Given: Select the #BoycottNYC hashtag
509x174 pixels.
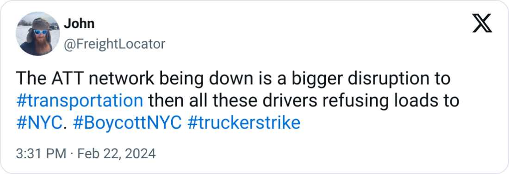Looking at the screenshot, I should point(127,123).
